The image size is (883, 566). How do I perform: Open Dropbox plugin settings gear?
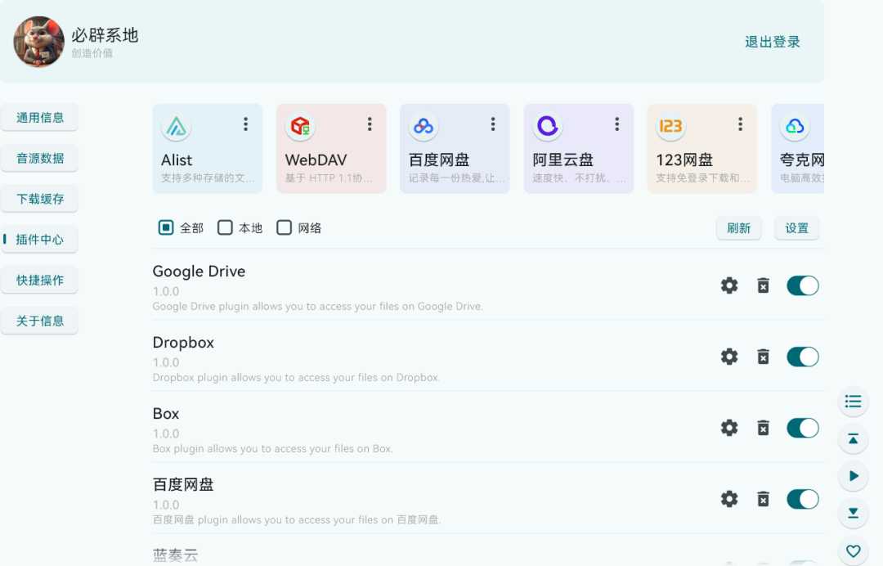click(729, 357)
